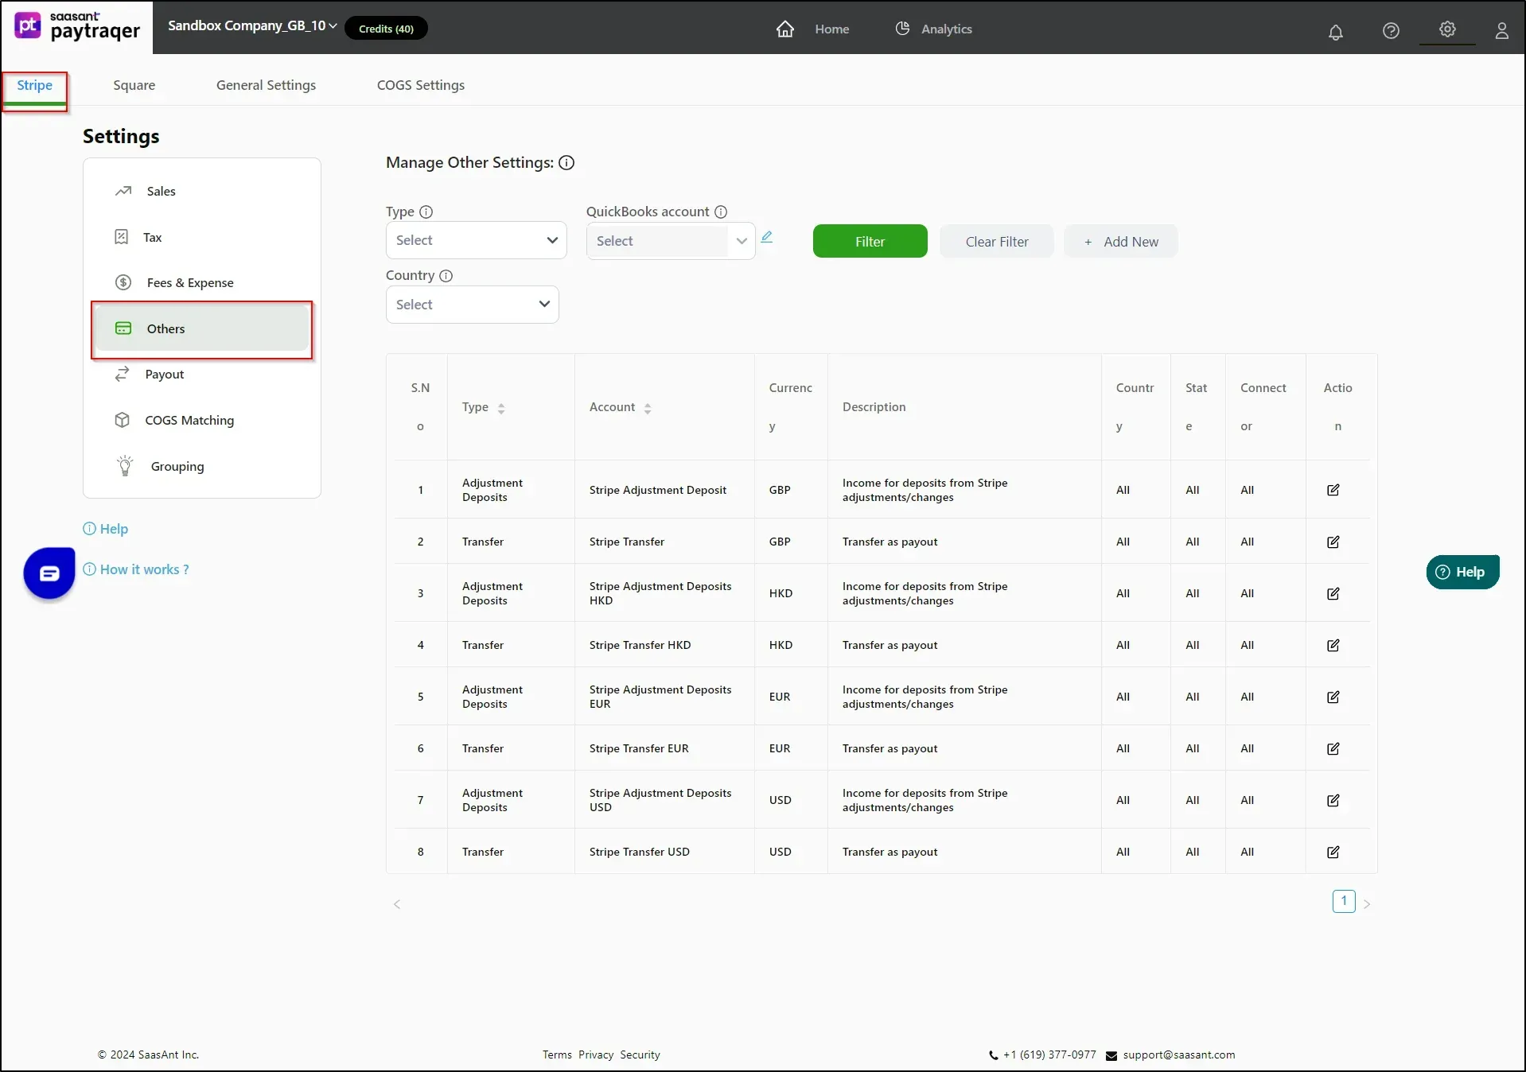The height and width of the screenshot is (1072, 1526).
Task: Click the Credits (40) badge
Action: [386, 29]
